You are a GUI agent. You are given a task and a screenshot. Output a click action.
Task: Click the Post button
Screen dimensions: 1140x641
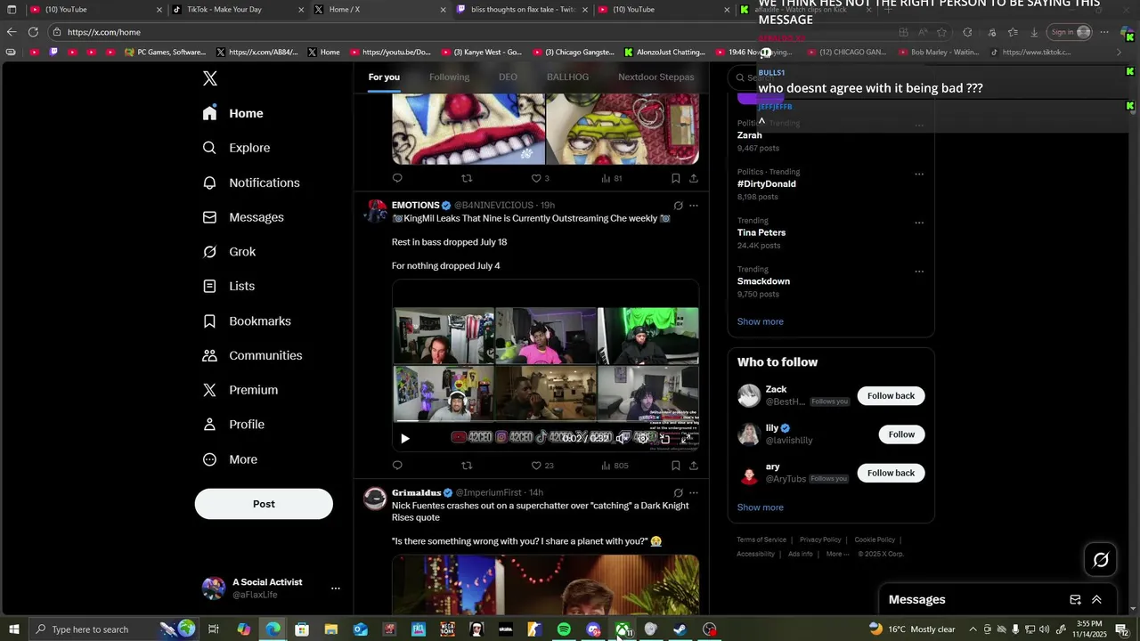tap(264, 504)
